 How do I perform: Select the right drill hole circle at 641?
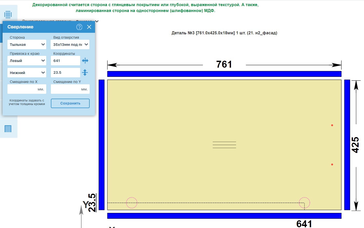pyautogui.click(x=304, y=203)
